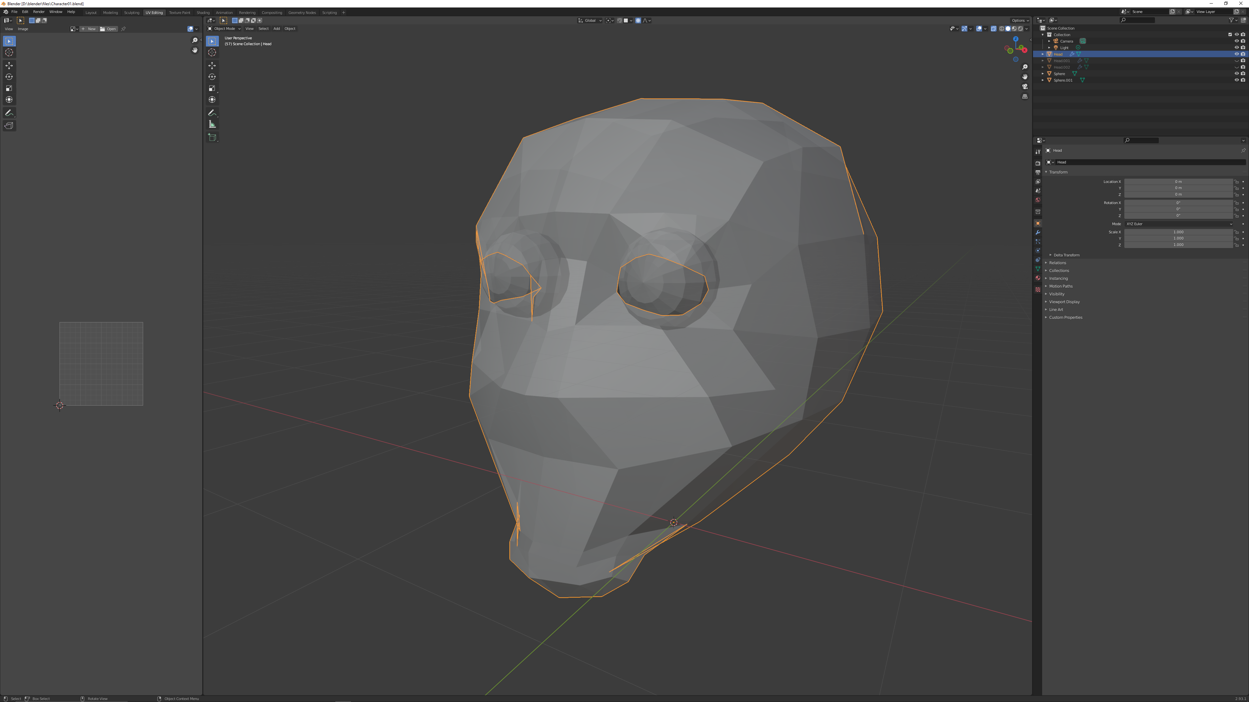Select the Measure tool in 3D viewport
1249x702 pixels.
click(212, 124)
